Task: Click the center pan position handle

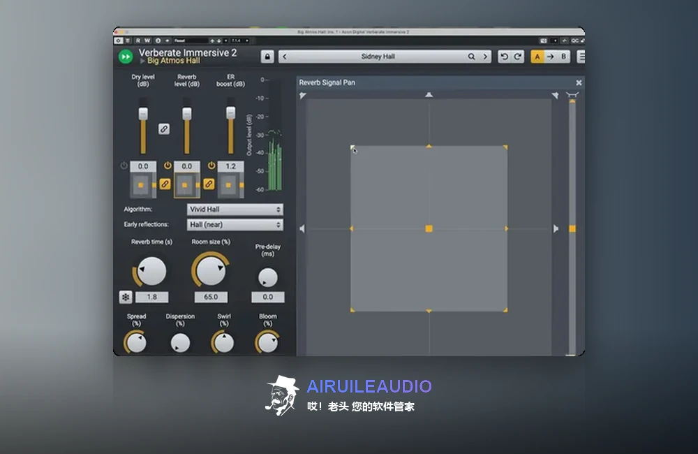Action: coord(429,228)
